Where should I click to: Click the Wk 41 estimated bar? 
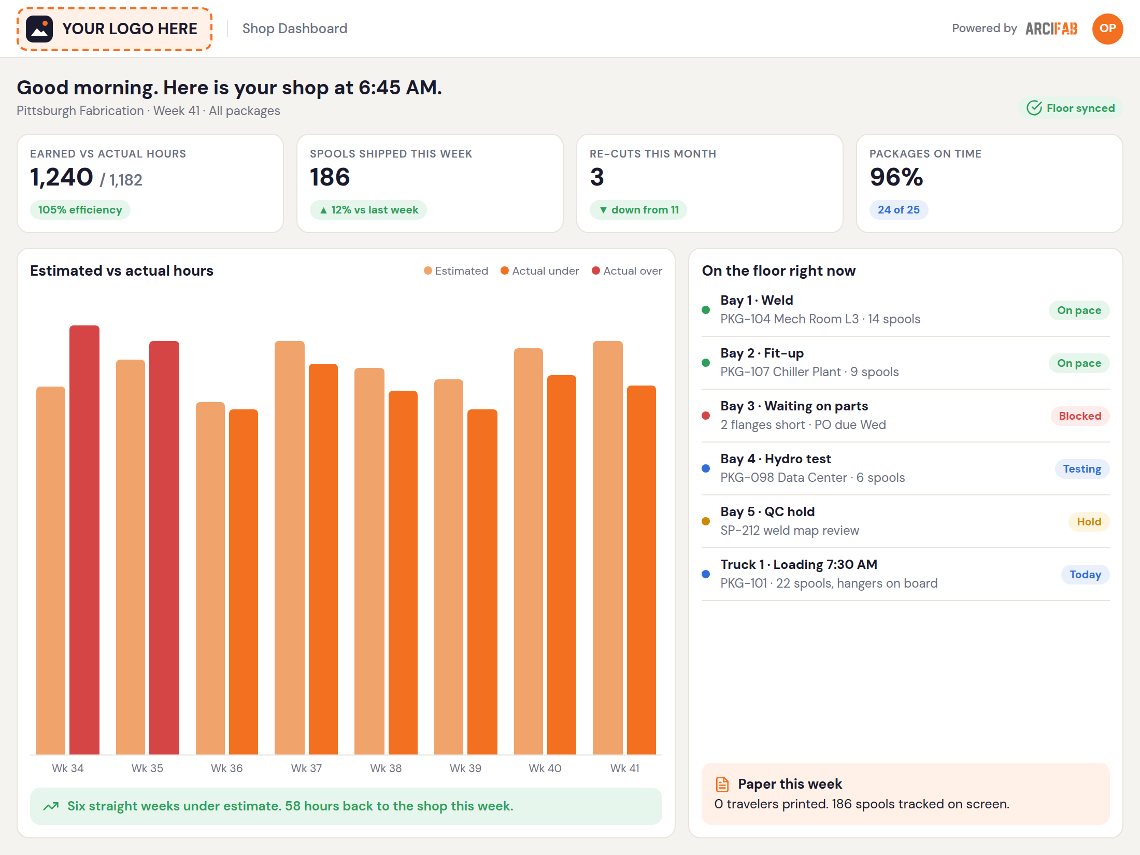(608, 547)
